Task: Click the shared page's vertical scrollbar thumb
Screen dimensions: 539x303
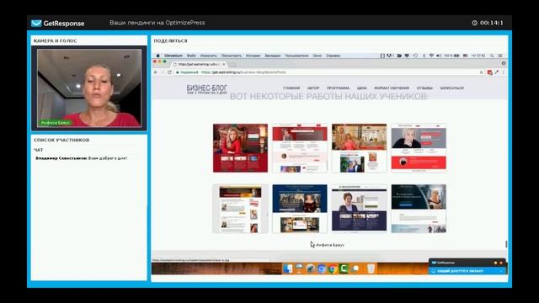Action: 506,243
